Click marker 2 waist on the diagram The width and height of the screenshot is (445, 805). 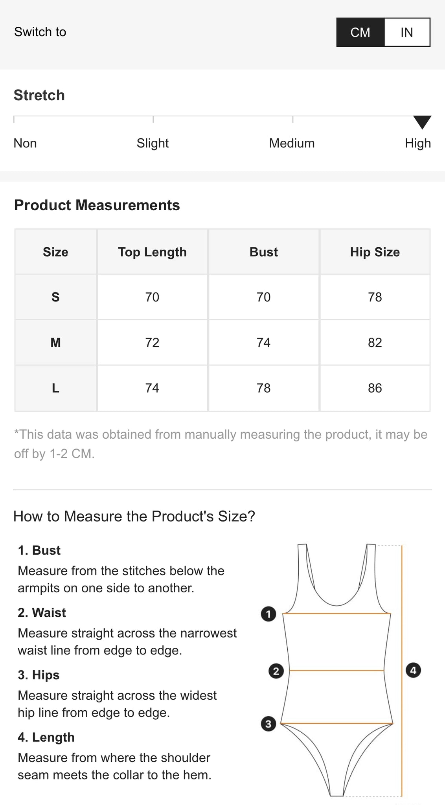tap(276, 671)
